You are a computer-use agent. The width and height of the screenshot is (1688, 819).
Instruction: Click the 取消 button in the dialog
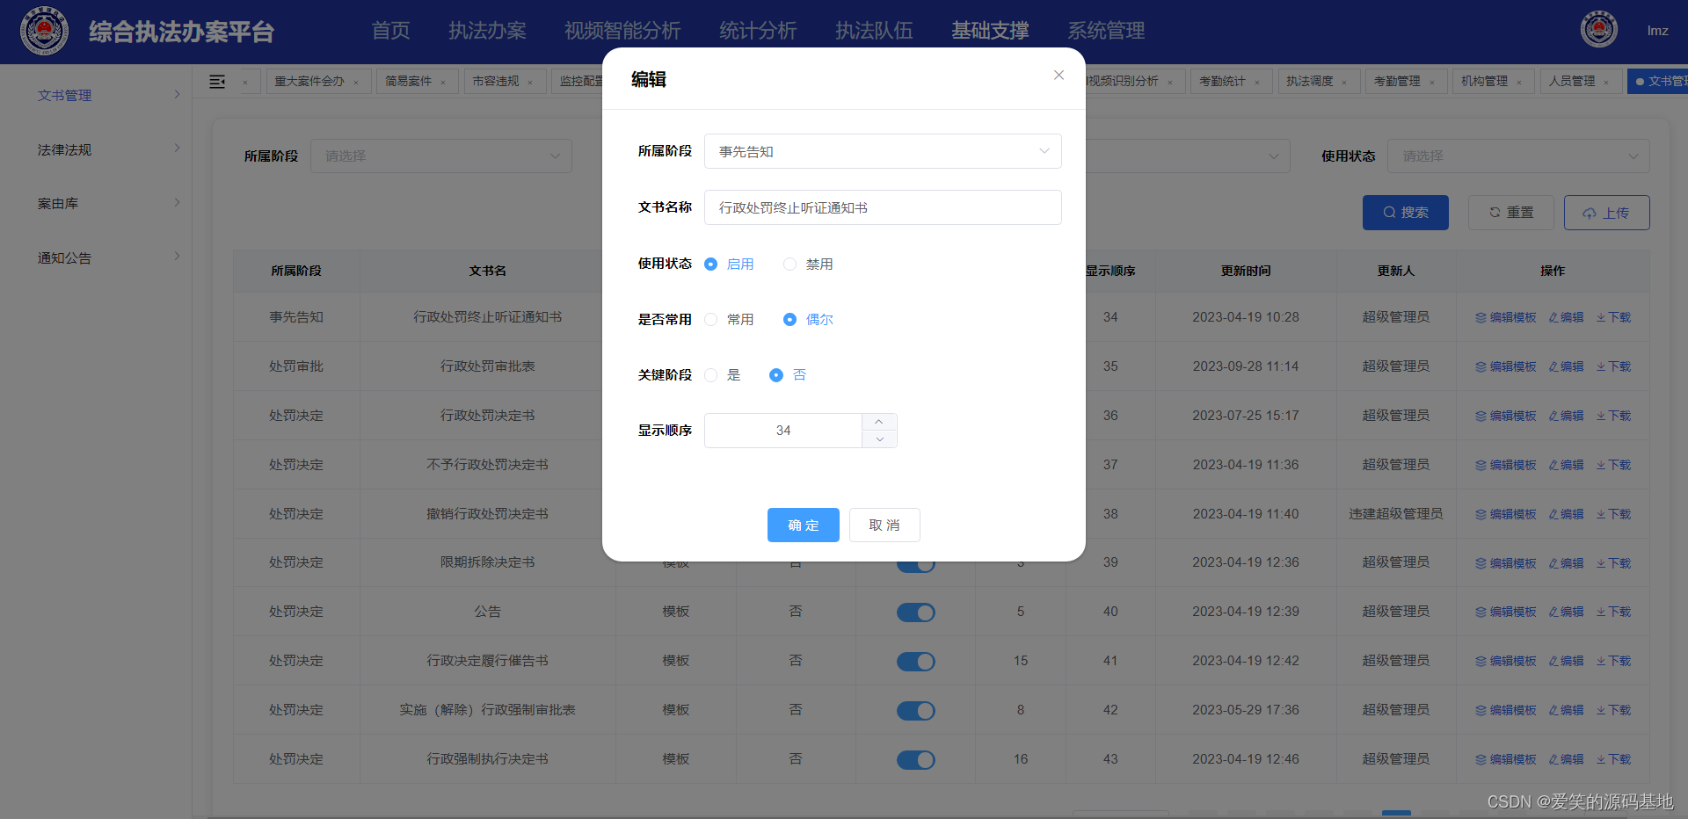(x=884, y=525)
